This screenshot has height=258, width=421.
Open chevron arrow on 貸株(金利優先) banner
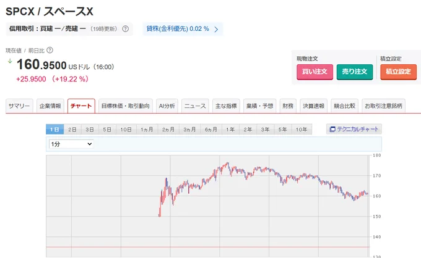216,29
